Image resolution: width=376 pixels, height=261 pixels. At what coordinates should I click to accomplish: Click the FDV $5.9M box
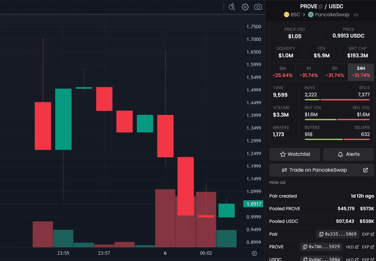(322, 52)
